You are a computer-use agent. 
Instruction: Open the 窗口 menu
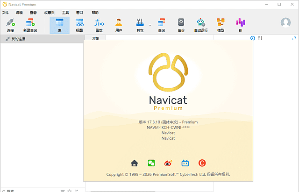point(79,13)
